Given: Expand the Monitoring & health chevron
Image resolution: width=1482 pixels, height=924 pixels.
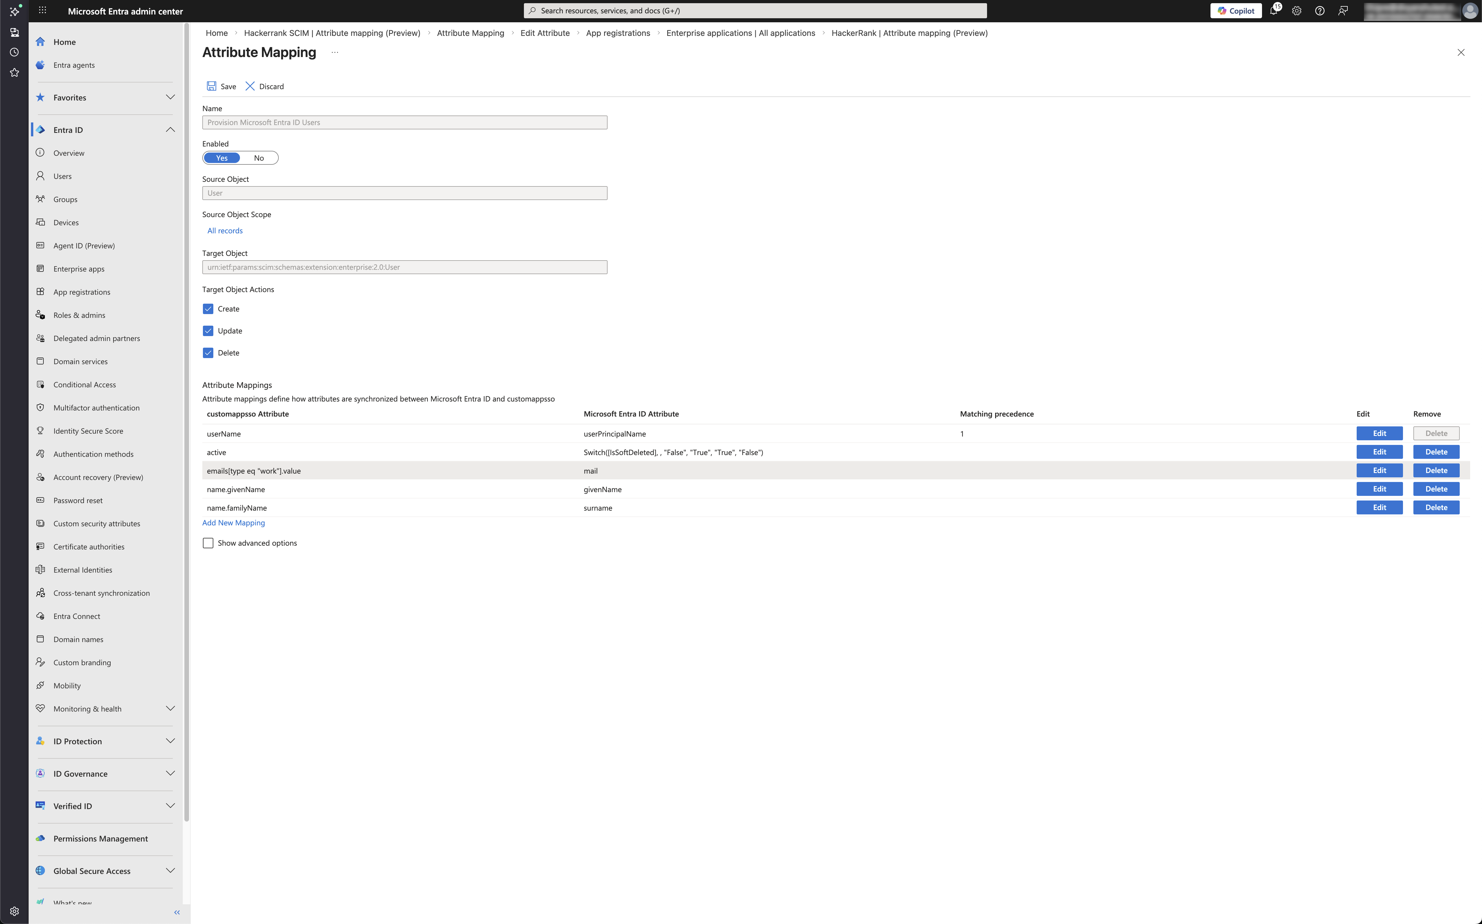Looking at the screenshot, I should pyautogui.click(x=170, y=708).
